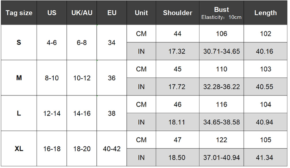Select the UK/AU size 10-12 cell
This screenshot has width=290, height=168.
(82, 78)
